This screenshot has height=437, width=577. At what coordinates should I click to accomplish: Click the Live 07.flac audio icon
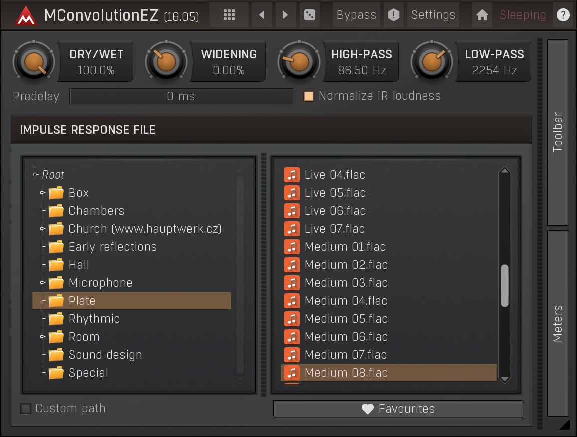[292, 229]
